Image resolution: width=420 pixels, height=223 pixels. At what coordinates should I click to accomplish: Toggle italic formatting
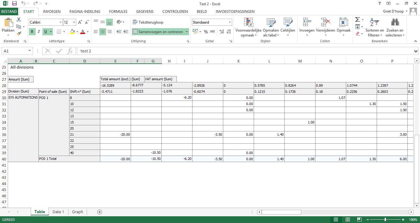39,32
